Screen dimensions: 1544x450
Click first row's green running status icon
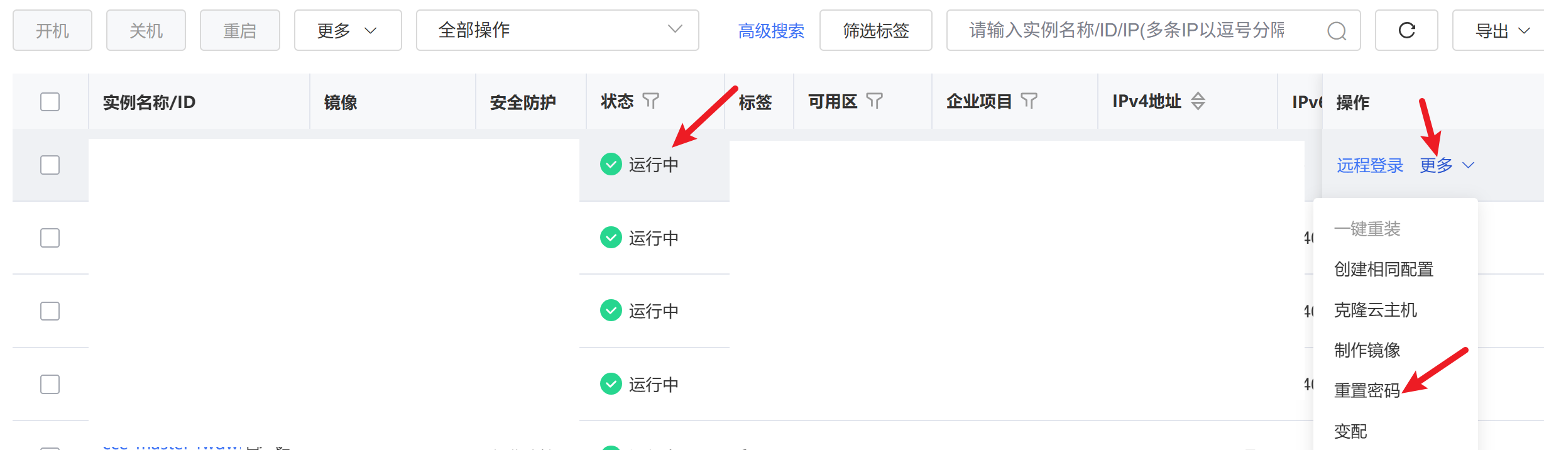coord(611,165)
